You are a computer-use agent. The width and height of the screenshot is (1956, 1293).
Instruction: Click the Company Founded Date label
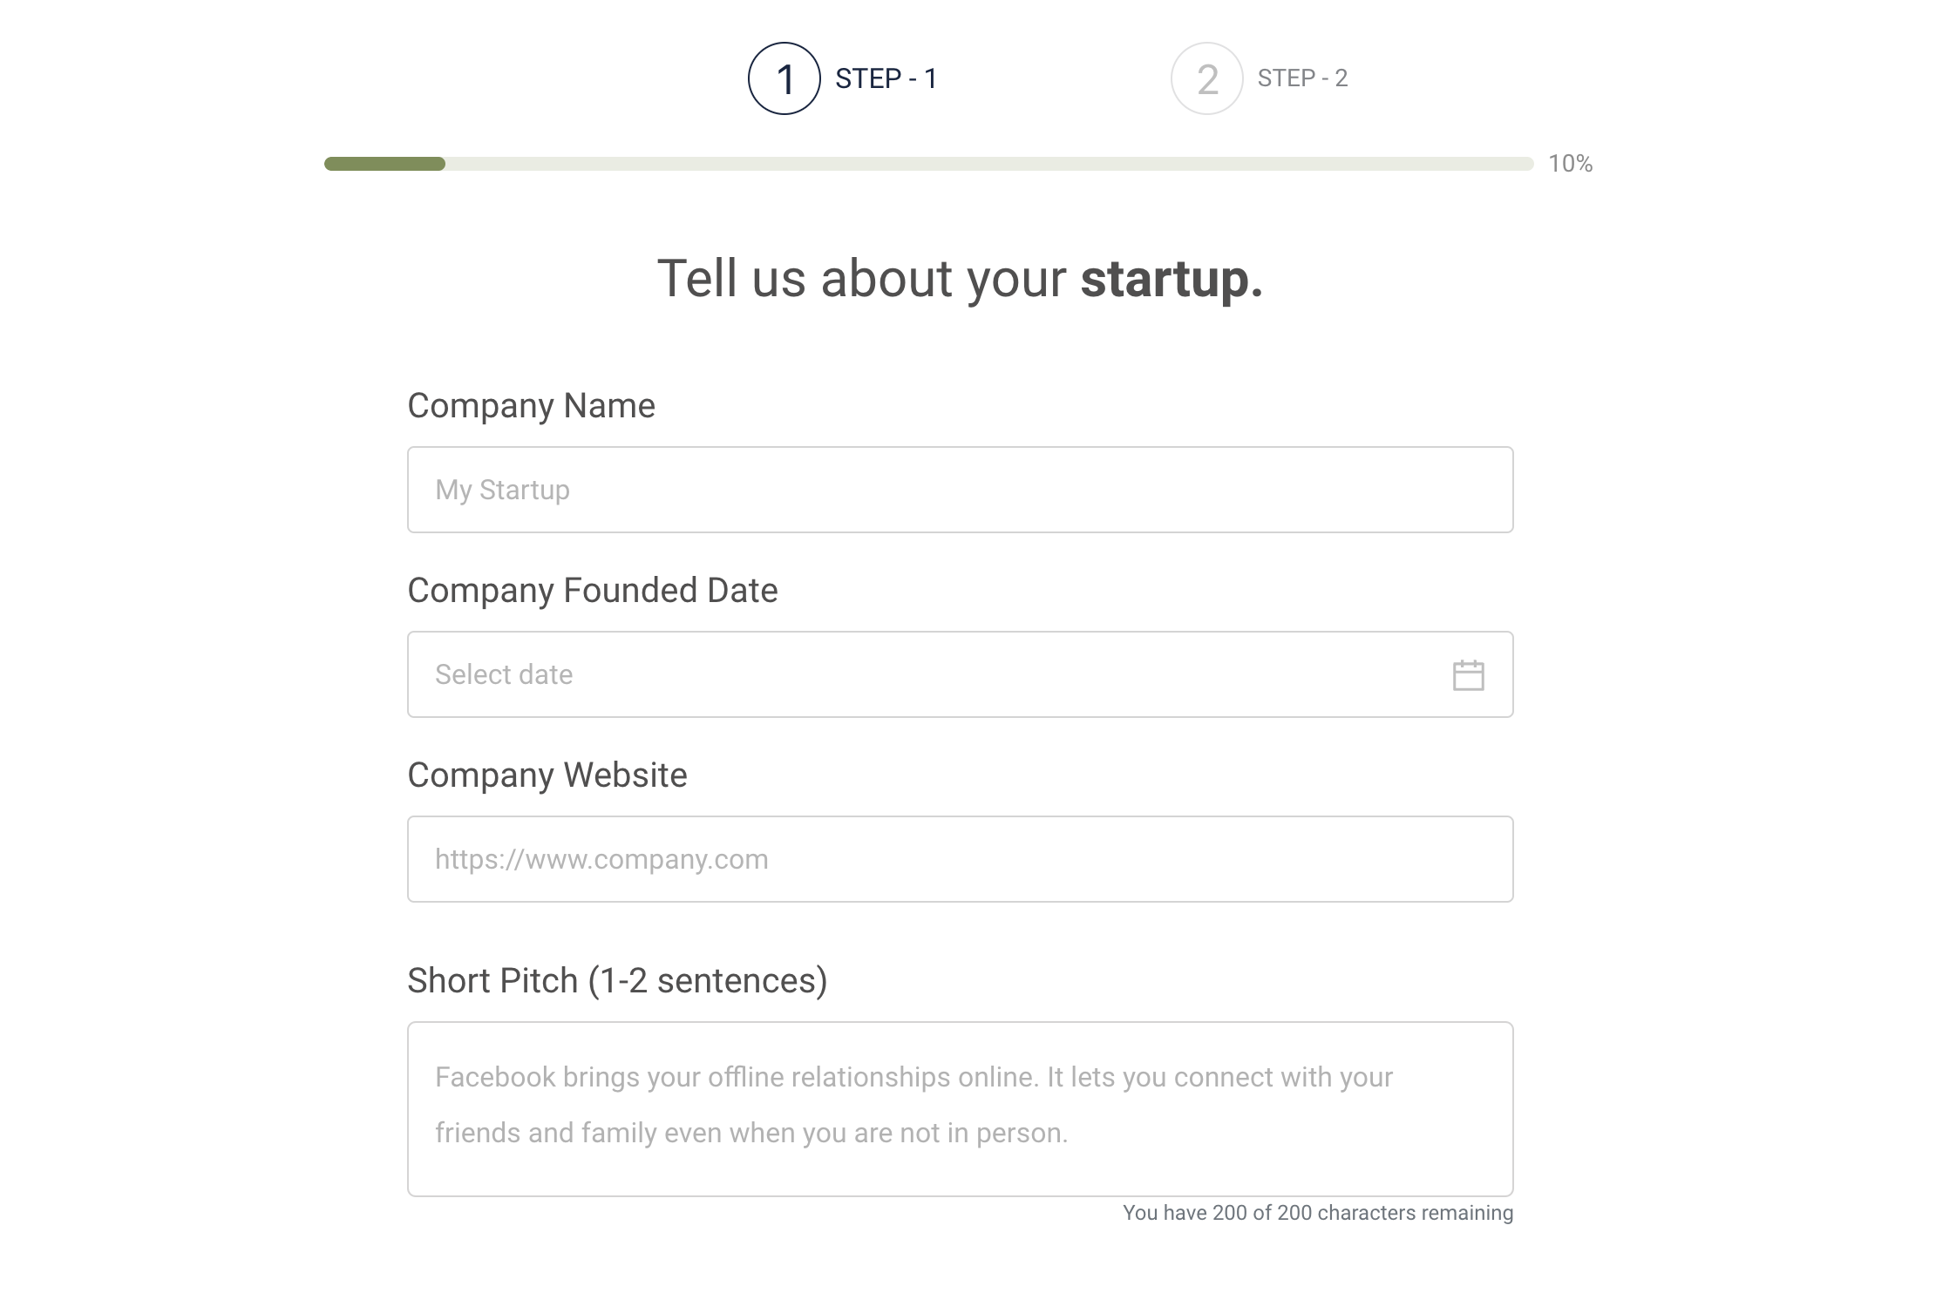(x=592, y=591)
